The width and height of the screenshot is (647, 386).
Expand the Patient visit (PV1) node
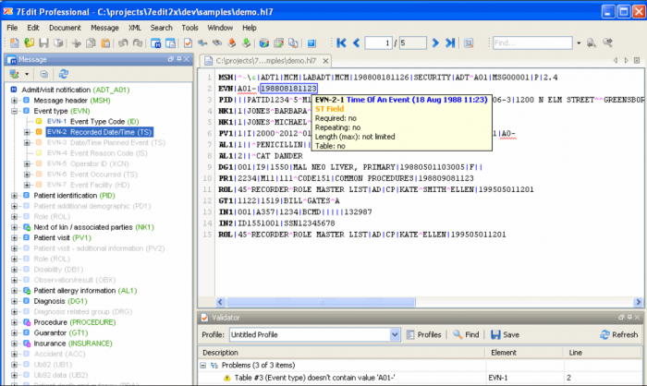click(15, 237)
